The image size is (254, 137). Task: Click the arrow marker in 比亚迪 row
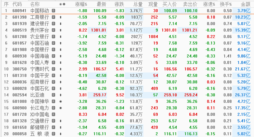coord(60,95)
